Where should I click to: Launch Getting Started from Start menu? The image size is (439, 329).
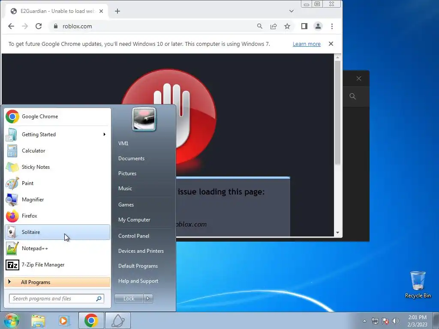pos(57,134)
